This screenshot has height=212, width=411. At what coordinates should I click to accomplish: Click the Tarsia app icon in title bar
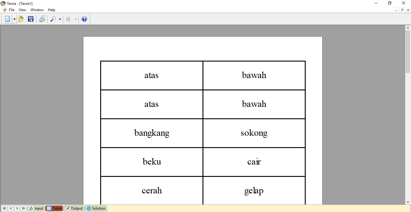click(3, 3)
